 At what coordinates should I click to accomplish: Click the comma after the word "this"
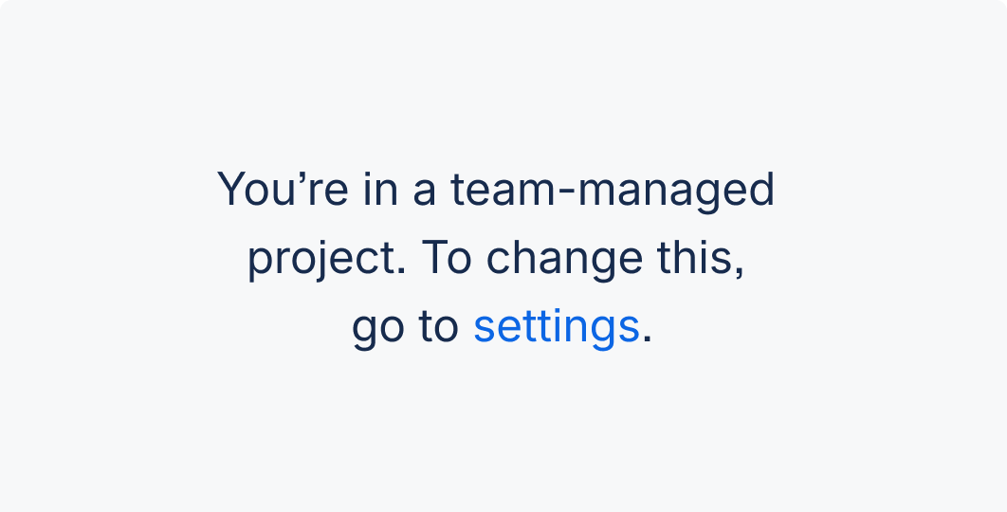tap(740, 272)
